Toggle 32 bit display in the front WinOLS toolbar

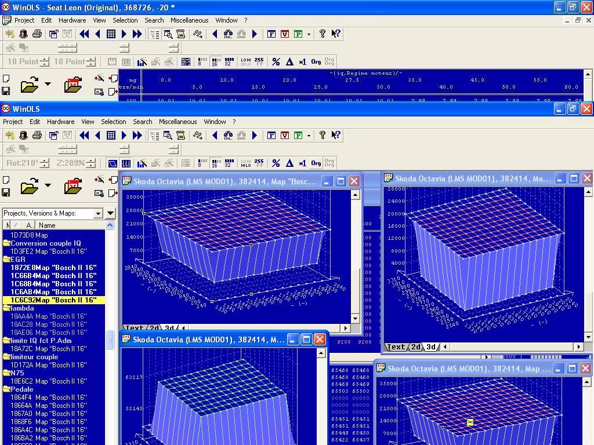[x=229, y=163]
